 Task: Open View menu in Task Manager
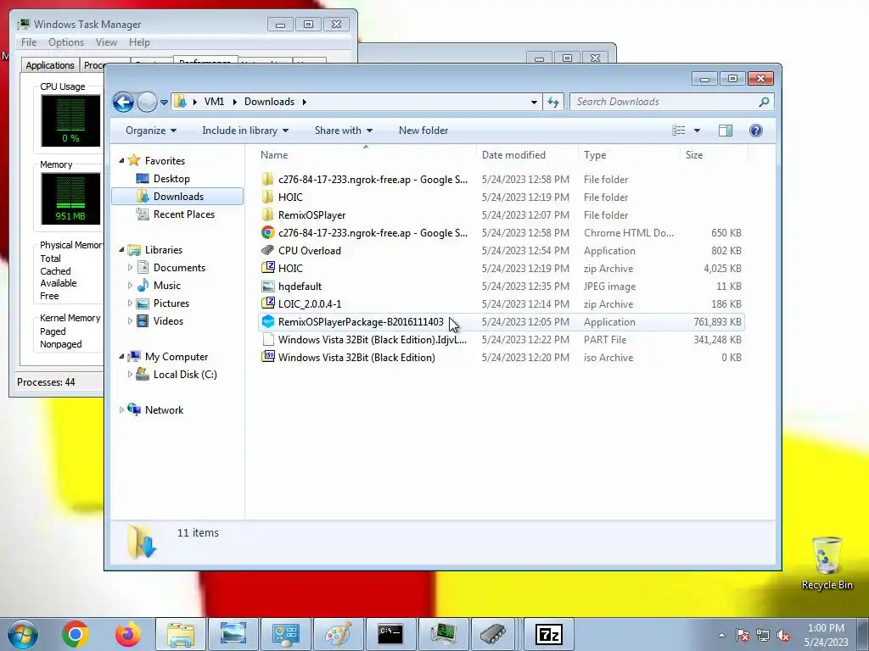click(x=106, y=42)
